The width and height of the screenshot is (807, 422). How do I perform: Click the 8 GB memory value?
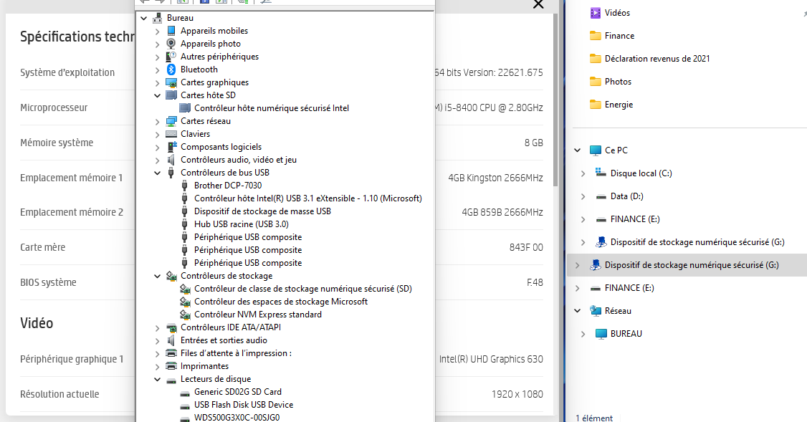pos(534,143)
